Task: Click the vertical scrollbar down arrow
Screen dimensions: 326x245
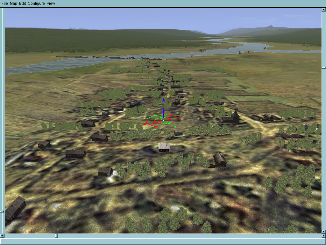Action: [324, 231]
